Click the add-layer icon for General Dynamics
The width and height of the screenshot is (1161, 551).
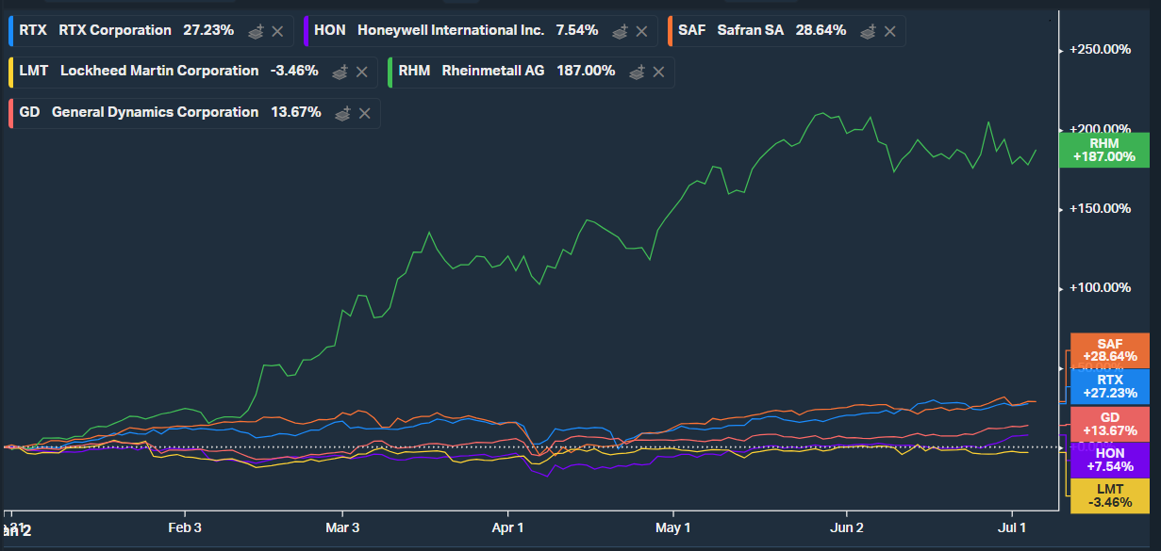342,112
